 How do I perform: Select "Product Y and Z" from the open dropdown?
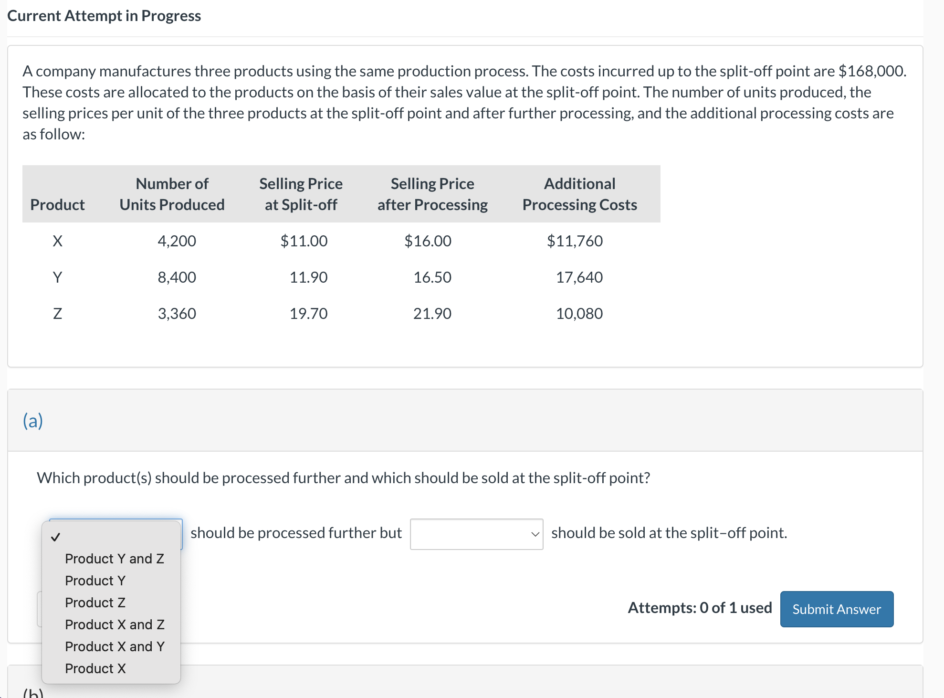tap(115, 558)
